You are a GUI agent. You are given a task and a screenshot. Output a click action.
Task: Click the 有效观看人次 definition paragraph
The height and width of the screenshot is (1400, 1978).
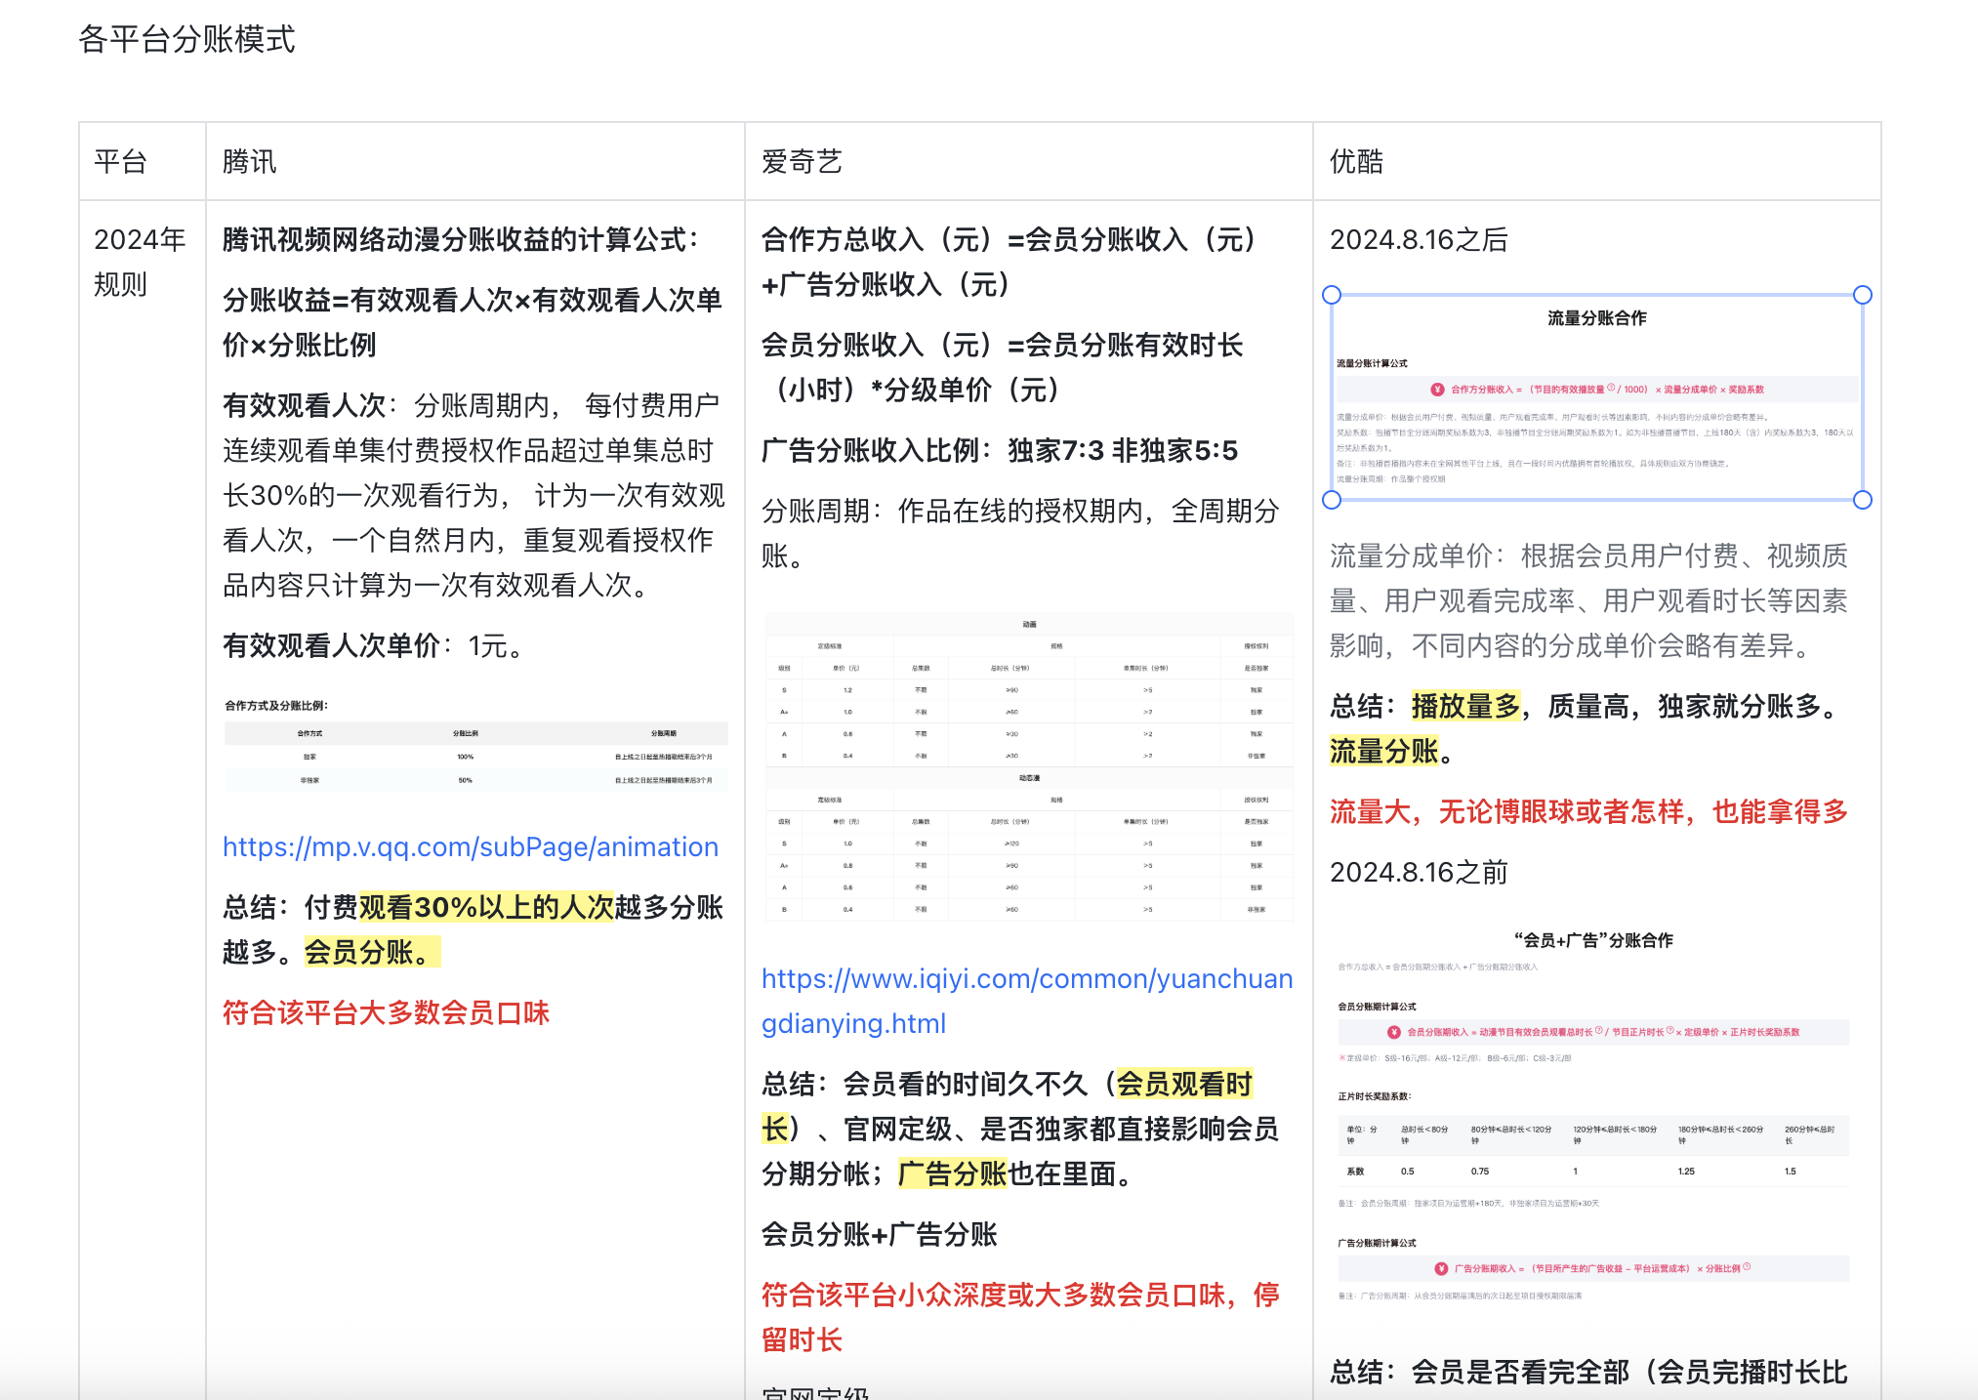click(x=474, y=495)
